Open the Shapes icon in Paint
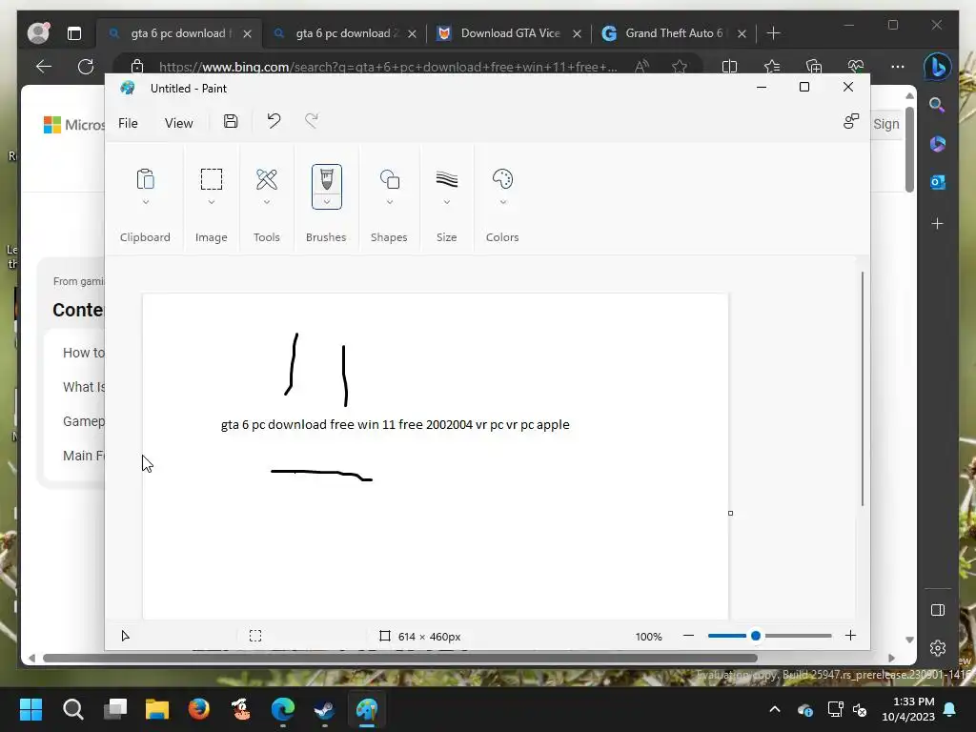 [390, 179]
